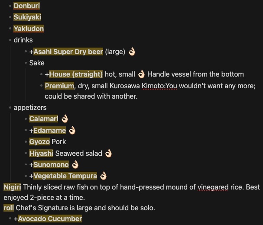Click the House (straight) highlighted text
This screenshot has width=263, height=225.
(76, 74)
